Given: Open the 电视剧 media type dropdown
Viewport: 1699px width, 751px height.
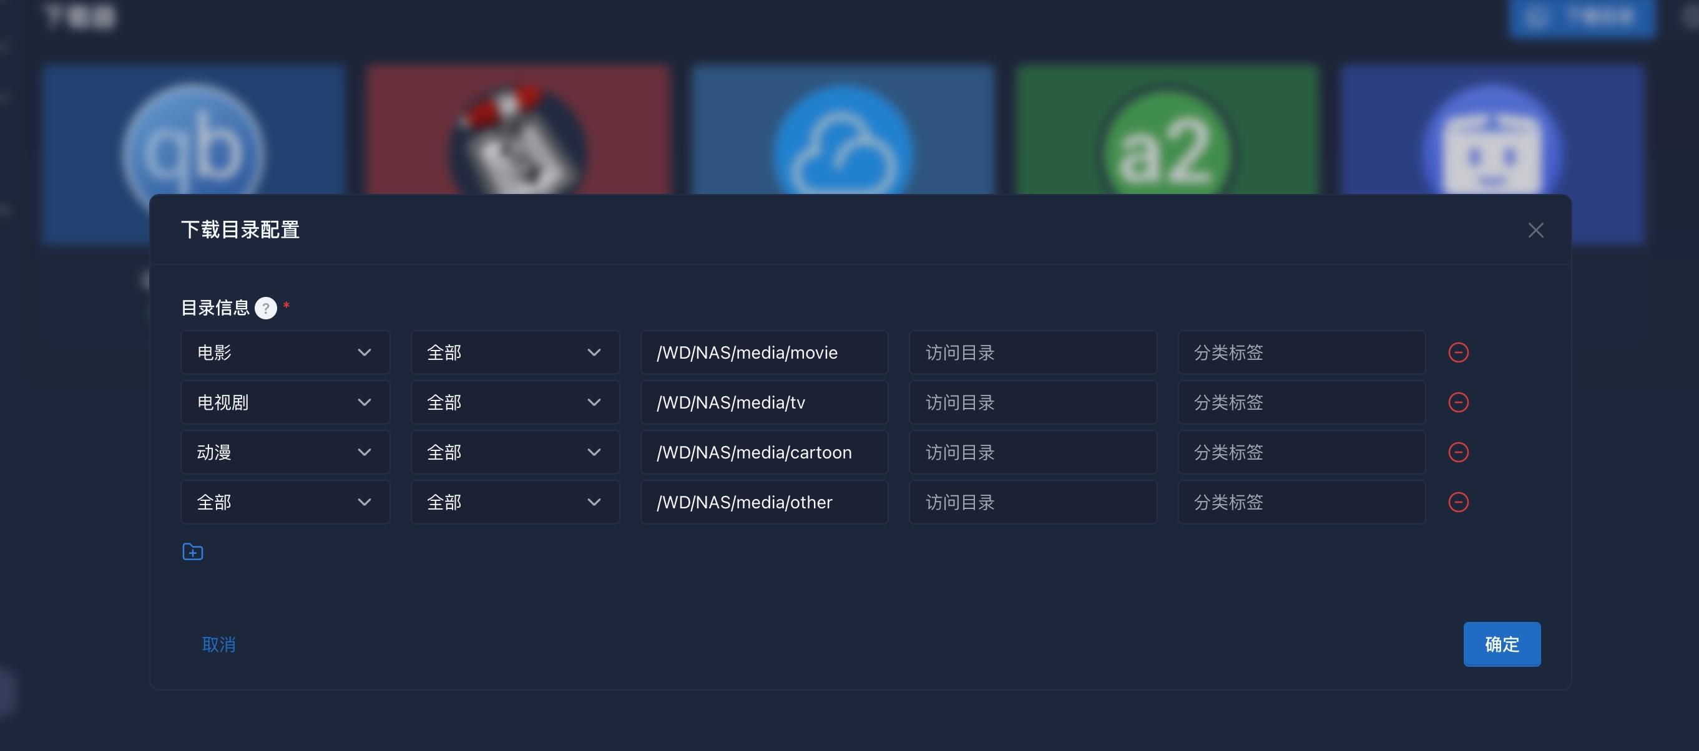Looking at the screenshot, I should point(285,402).
